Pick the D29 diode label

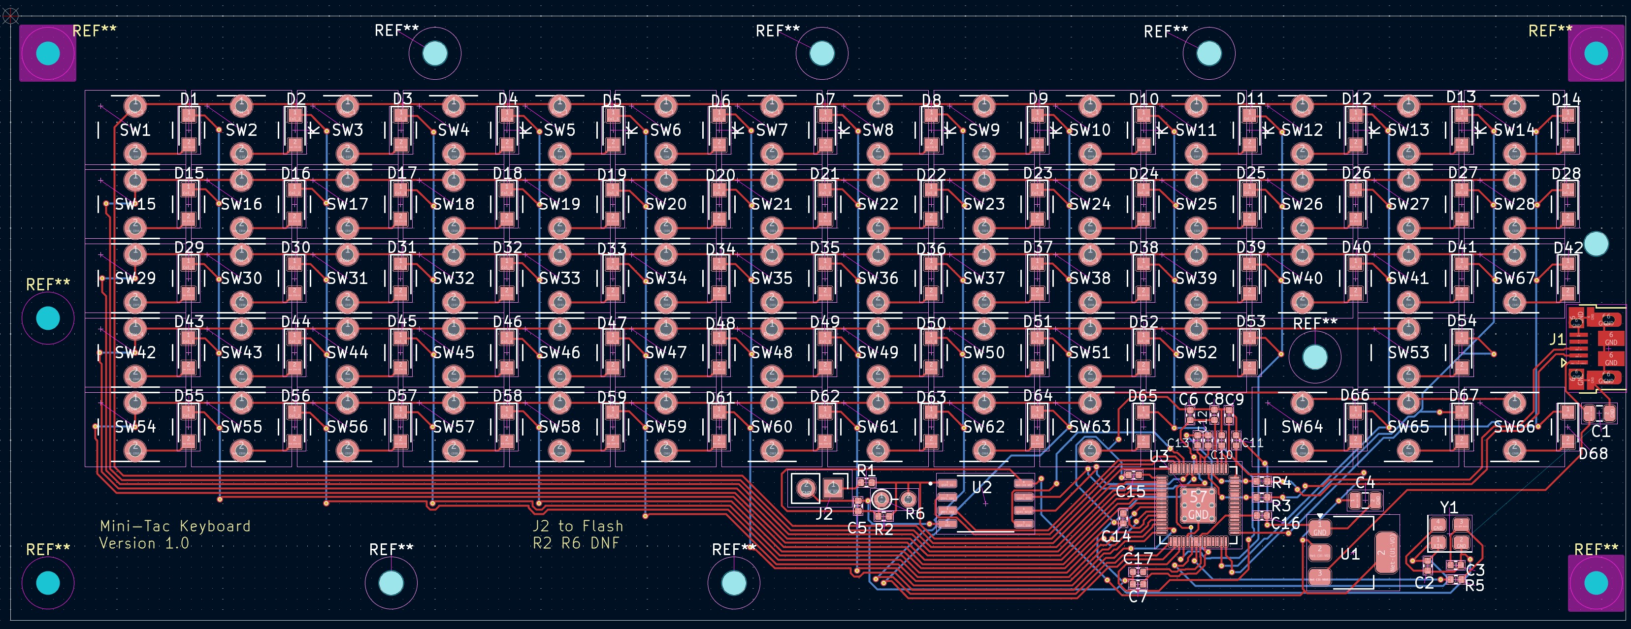tap(189, 248)
